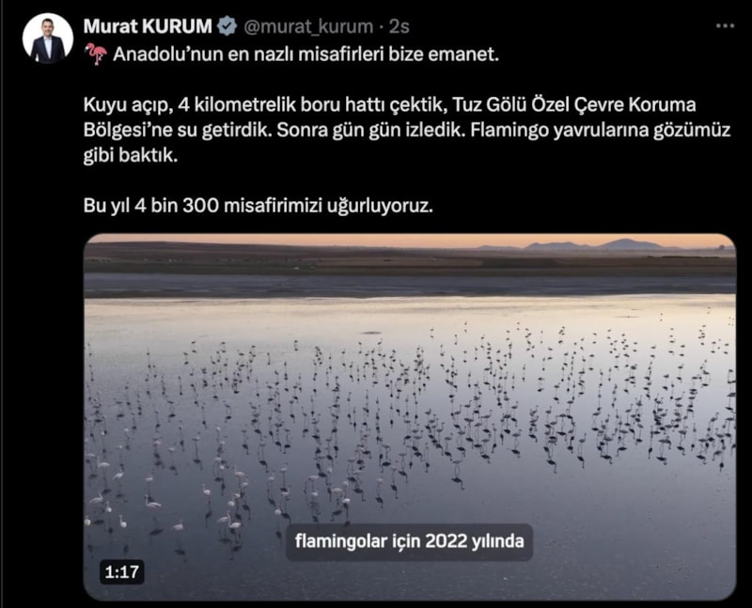Click the 'Kuyu açıp, 4 kilometrelik' paragraph

pos(407,130)
